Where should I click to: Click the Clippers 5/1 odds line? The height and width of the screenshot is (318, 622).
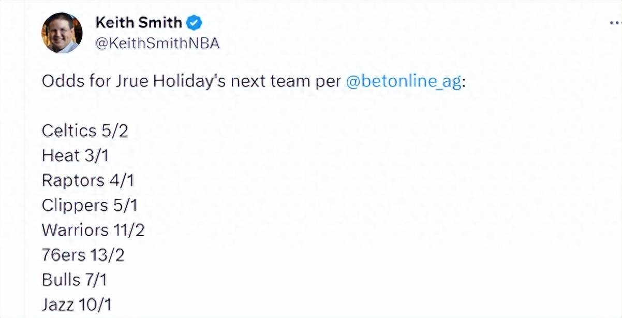90,205
